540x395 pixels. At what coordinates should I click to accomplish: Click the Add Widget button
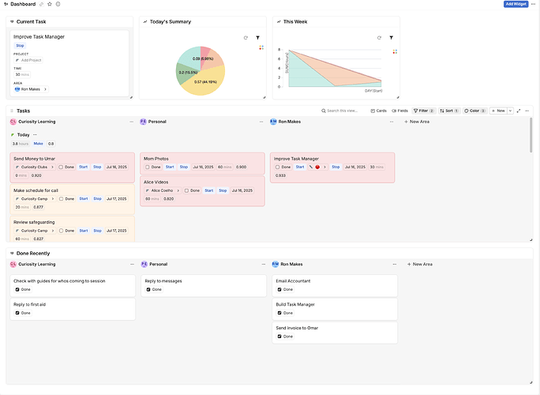pos(516,4)
